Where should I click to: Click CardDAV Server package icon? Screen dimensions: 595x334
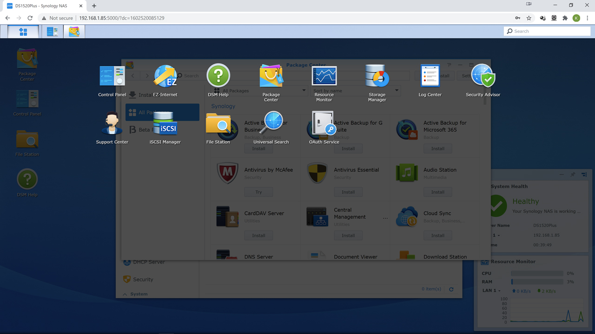[228, 216]
